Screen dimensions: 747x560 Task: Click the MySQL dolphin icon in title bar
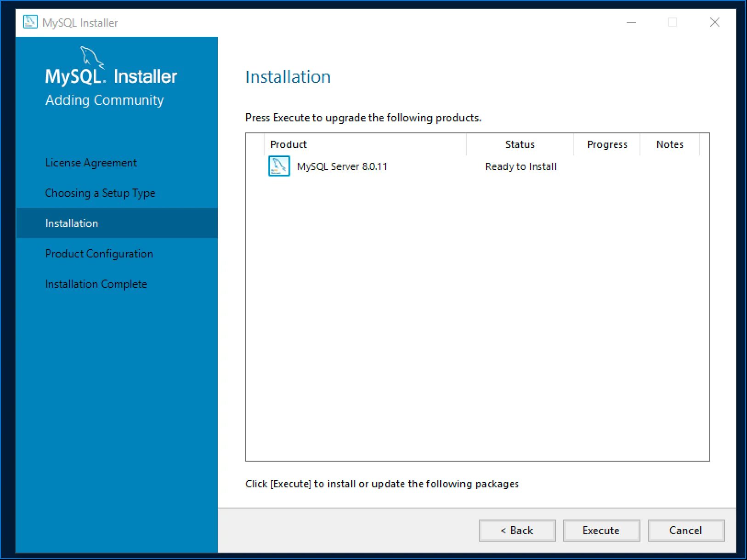point(30,22)
